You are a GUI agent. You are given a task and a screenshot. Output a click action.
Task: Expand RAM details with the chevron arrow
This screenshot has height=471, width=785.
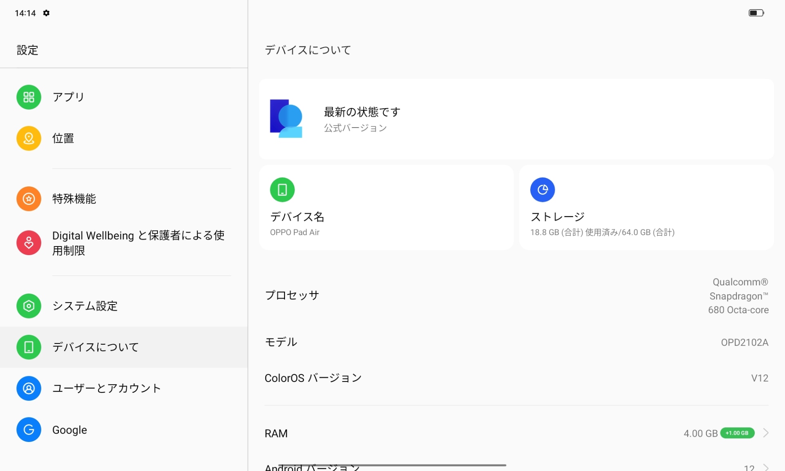766,433
